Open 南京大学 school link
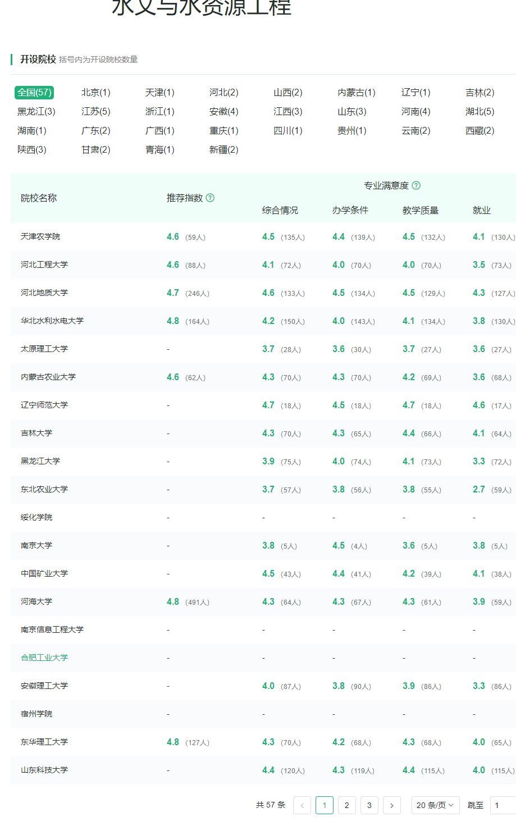516x826 pixels. tap(36, 545)
